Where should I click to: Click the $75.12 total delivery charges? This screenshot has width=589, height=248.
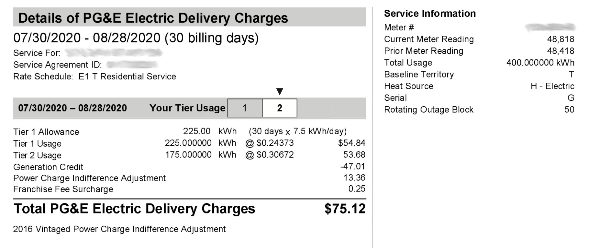tap(345, 209)
